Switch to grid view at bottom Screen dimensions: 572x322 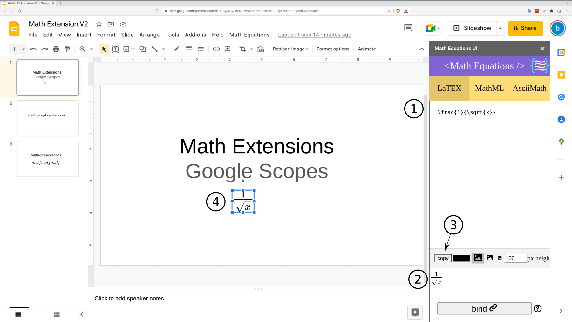[x=57, y=314]
